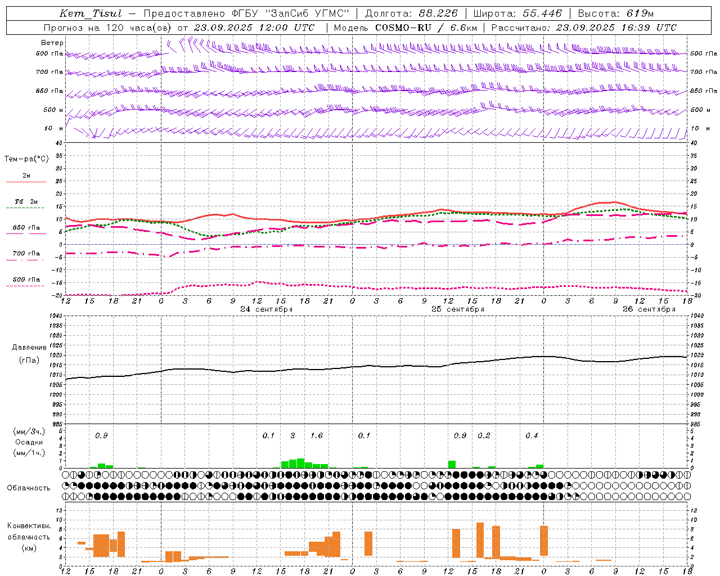The width and height of the screenshot is (720, 576).
Task: Click the Рассчитано: 23.09.2025 16:39 UTC text
Action: (584, 28)
